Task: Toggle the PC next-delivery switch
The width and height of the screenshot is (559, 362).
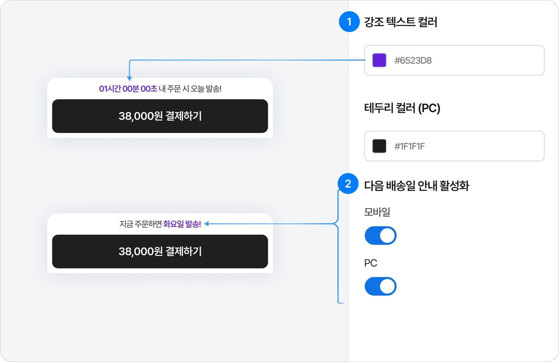Action: 380,286
